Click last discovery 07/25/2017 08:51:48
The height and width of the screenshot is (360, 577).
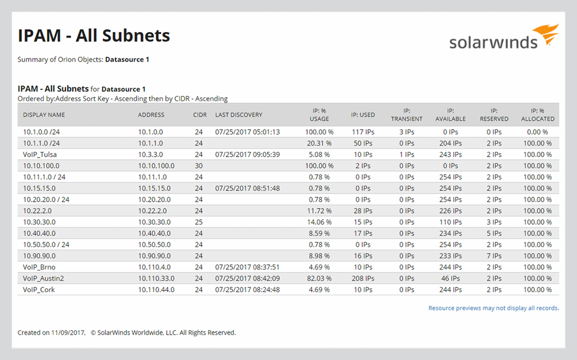click(247, 188)
